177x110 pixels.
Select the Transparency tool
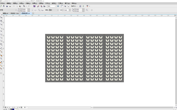(x=1, y=58)
